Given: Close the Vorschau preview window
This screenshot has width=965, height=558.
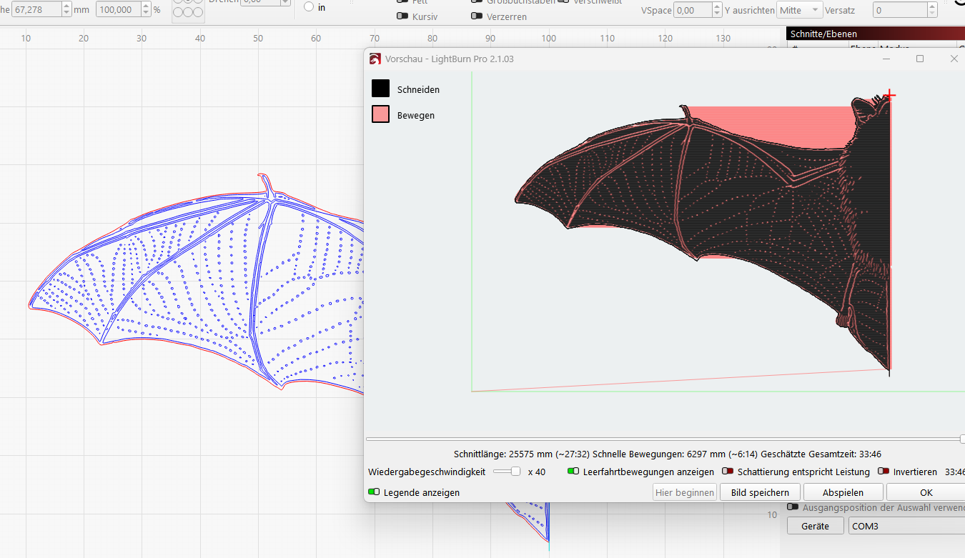Looking at the screenshot, I should (x=954, y=59).
